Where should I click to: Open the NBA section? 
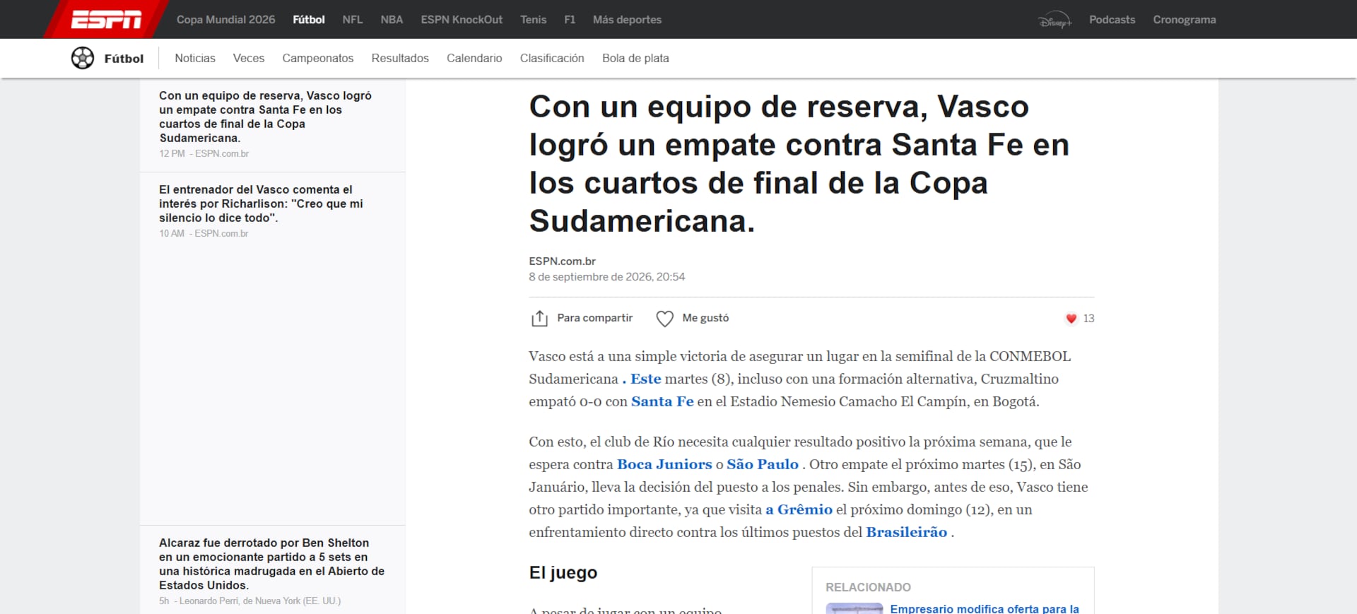[392, 20]
